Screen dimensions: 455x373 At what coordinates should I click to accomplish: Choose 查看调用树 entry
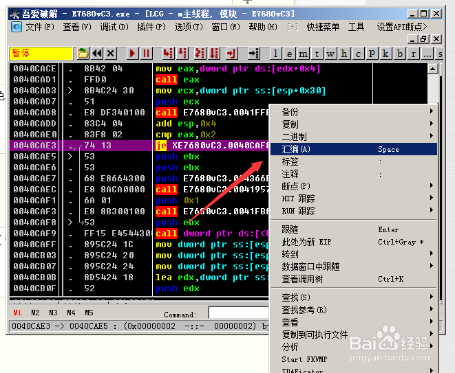click(354, 279)
